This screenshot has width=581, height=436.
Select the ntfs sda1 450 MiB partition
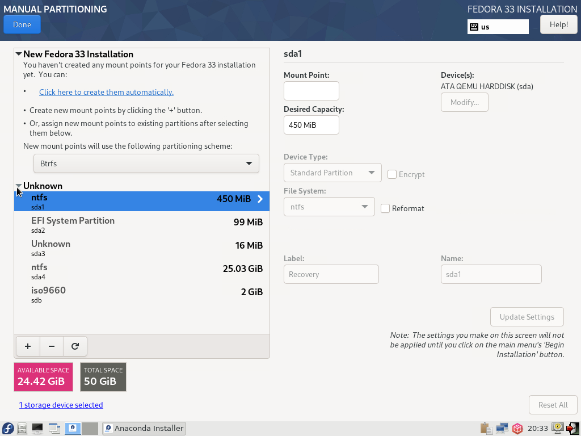(x=141, y=202)
